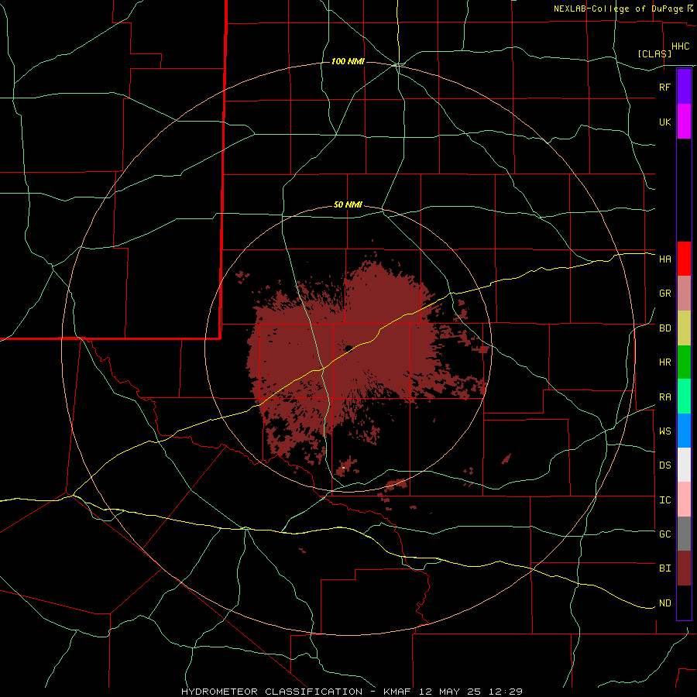Click the RF legend label
Screen dimensions: 697x697
(664, 87)
